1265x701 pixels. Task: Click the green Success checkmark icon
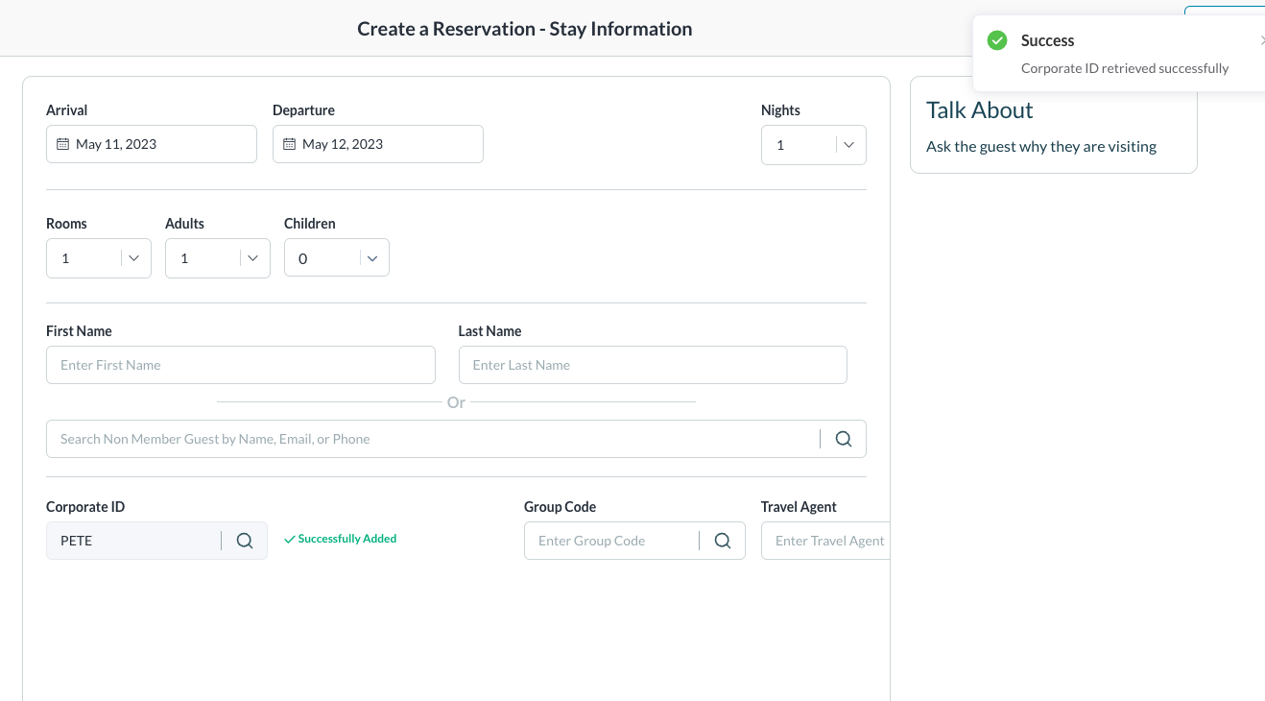pyautogui.click(x=997, y=40)
